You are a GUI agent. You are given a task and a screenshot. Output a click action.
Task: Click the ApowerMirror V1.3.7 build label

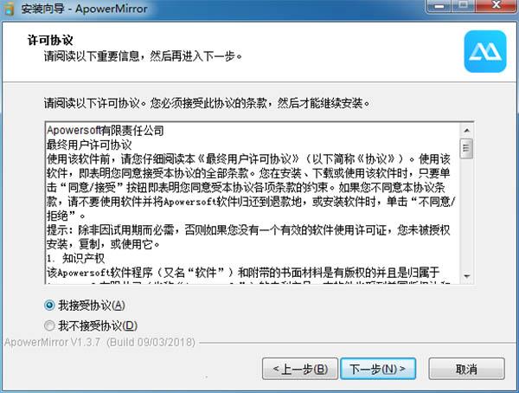[99, 342]
